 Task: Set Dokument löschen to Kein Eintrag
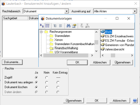point(58,87)
